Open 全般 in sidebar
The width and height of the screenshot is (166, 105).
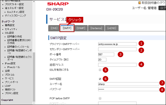pos(7,71)
